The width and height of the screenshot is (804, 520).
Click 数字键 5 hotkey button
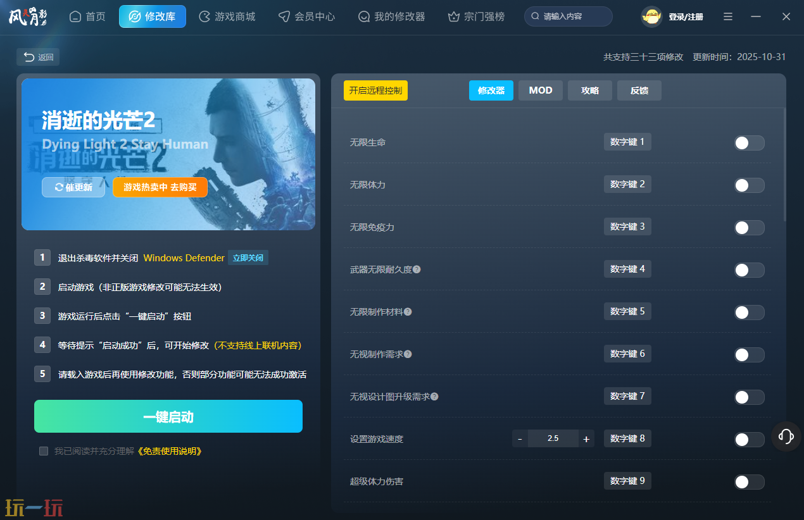tap(627, 311)
